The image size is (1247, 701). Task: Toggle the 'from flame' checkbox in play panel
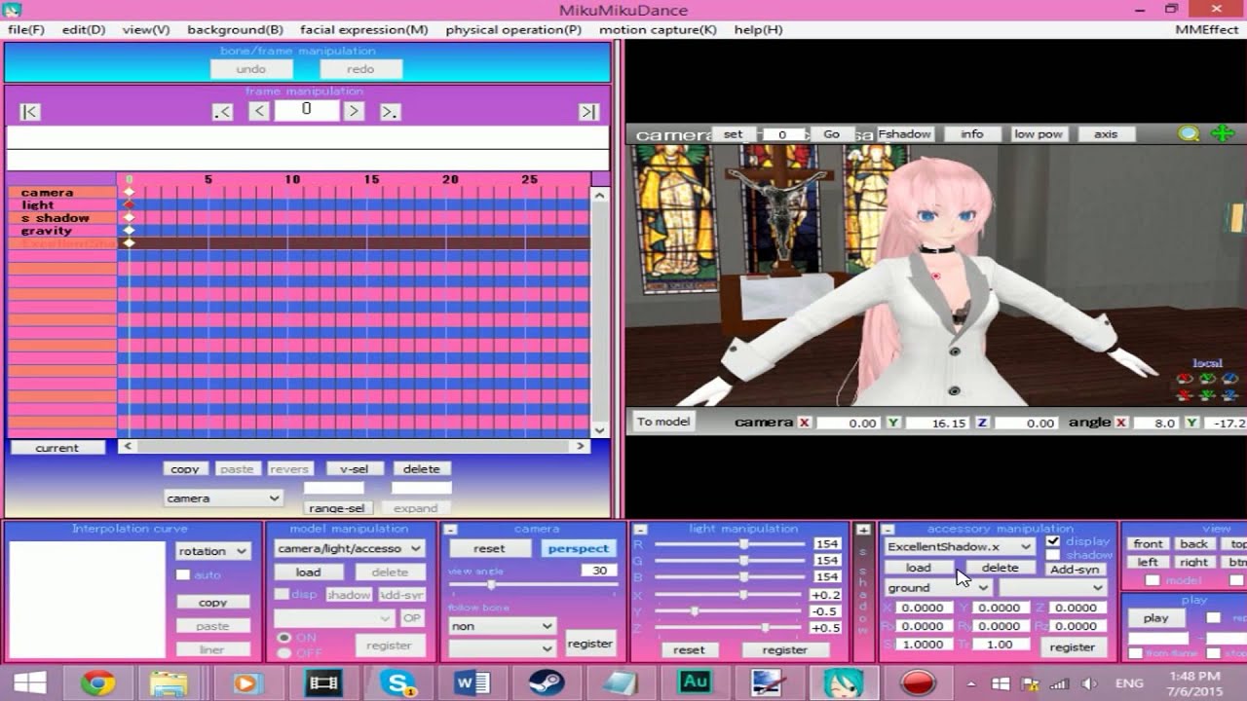pos(1136,652)
